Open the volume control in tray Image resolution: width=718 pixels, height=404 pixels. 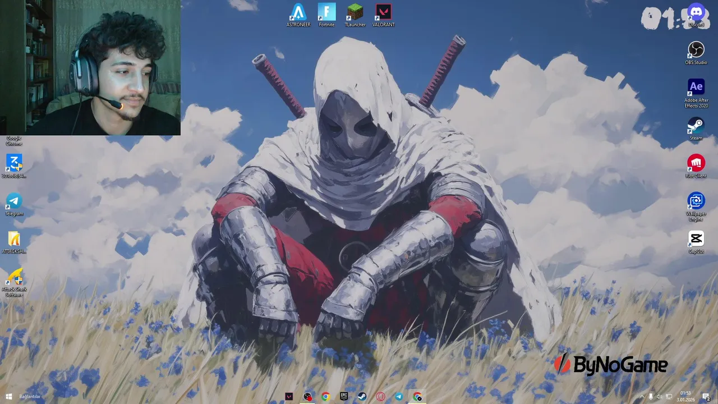pyautogui.click(x=659, y=397)
